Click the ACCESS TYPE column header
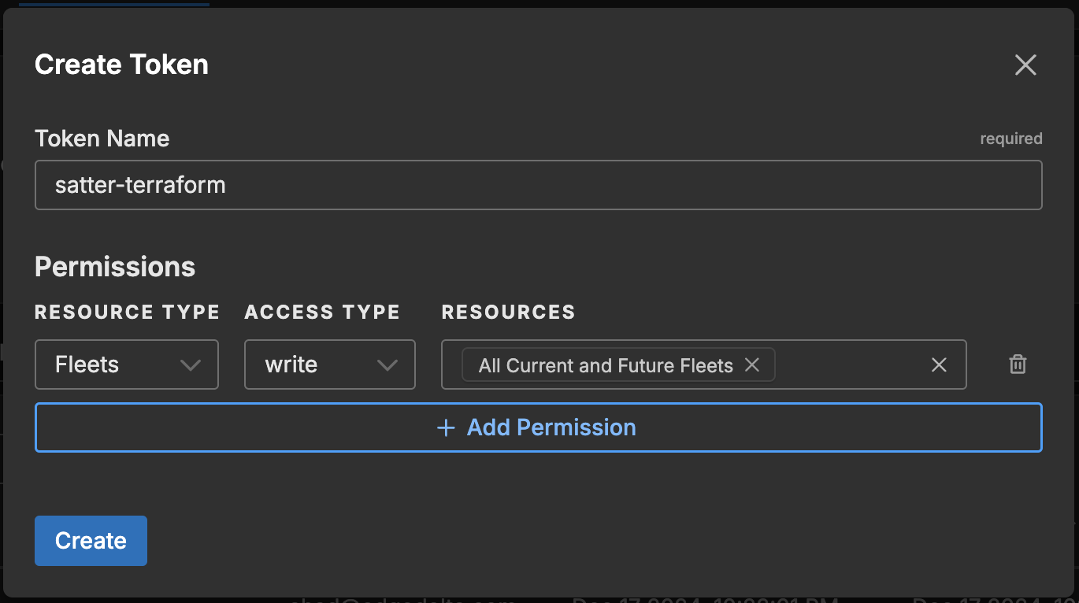 (322, 313)
